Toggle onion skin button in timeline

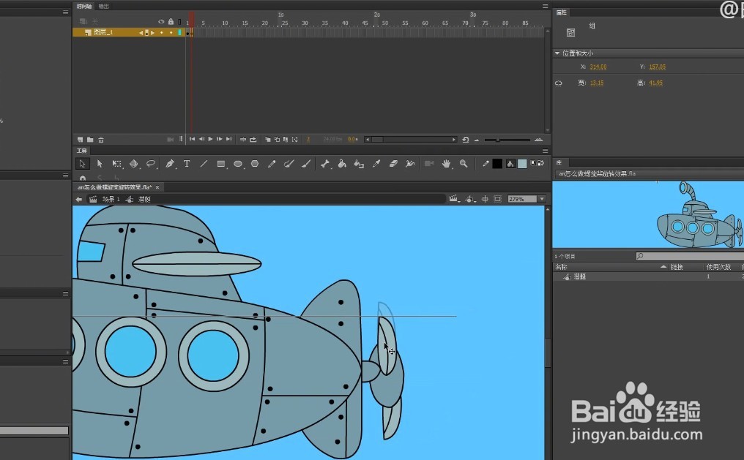[268, 139]
